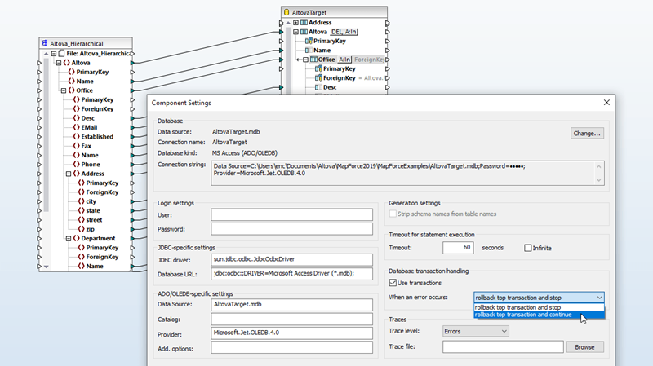The image size is (653, 366).
Task: Click the AltovaTarget database component icon
Action: (x=287, y=12)
